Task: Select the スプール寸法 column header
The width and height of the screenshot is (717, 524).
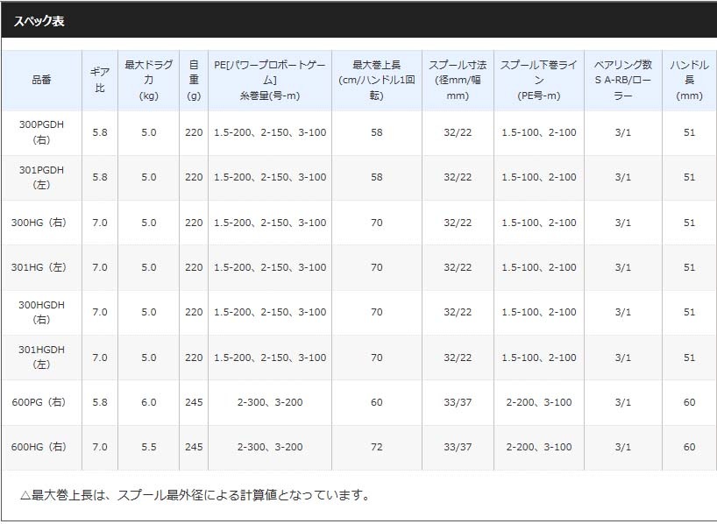Action: point(457,80)
